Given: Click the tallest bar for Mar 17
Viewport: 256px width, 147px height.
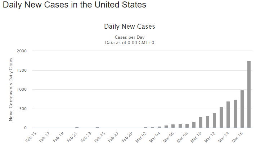Looking at the screenshot, I should click(x=249, y=94).
